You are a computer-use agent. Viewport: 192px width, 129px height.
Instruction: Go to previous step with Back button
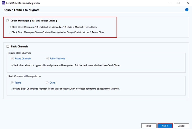click(x=149, y=126)
